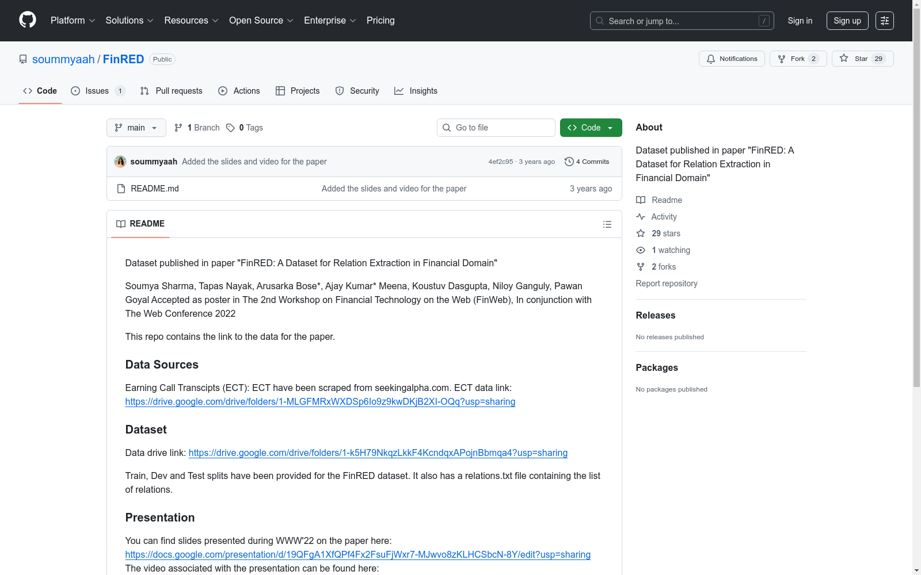Image resolution: width=921 pixels, height=575 pixels.
Task: Open commit hash 4ef2c95
Action: [x=501, y=162]
